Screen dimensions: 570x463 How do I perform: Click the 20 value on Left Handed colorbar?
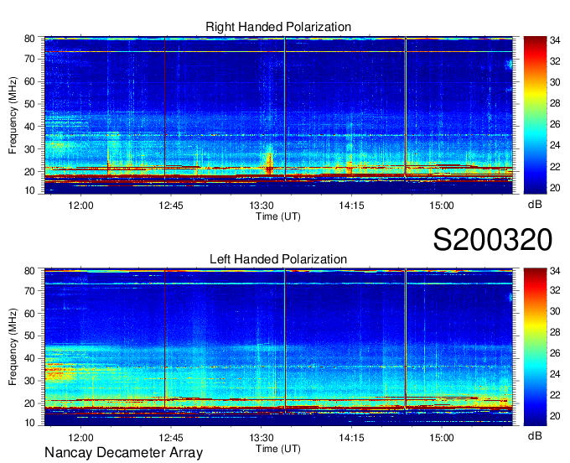[555, 416]
